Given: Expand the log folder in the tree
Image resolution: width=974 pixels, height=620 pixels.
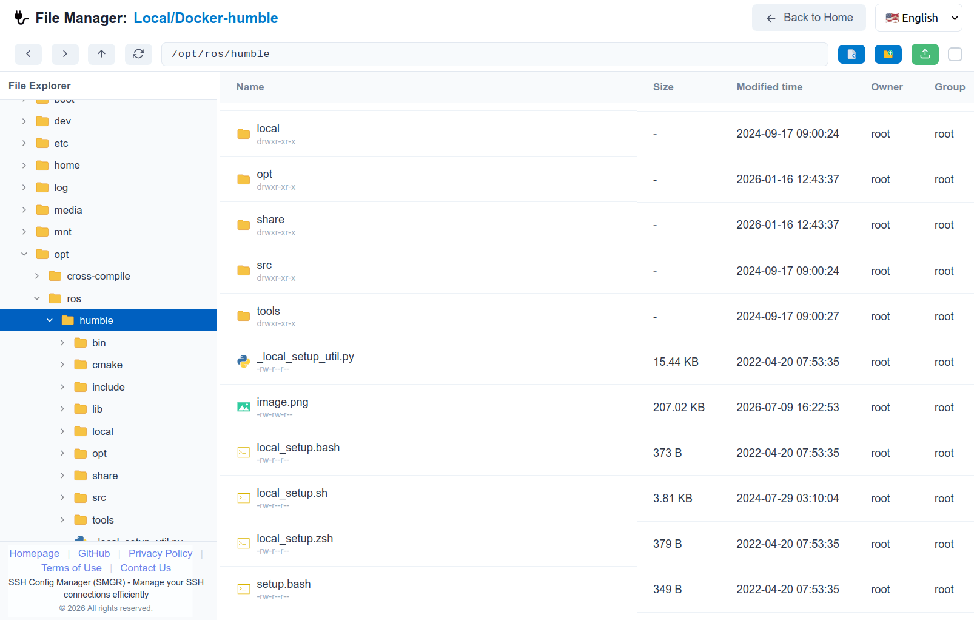Looking at the screenshot, I should click(24, 187).
